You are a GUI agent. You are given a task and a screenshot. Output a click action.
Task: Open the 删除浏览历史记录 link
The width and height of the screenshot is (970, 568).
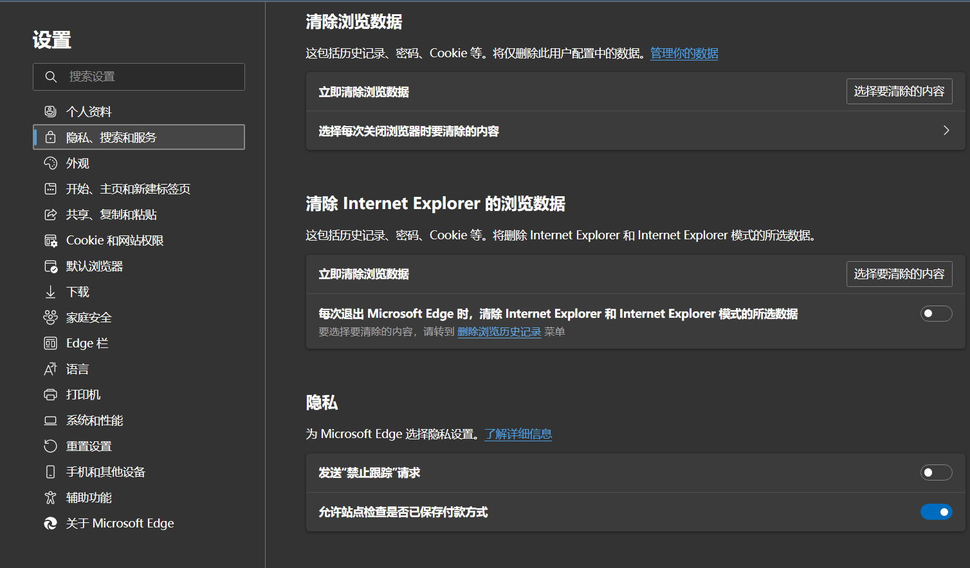499,332
